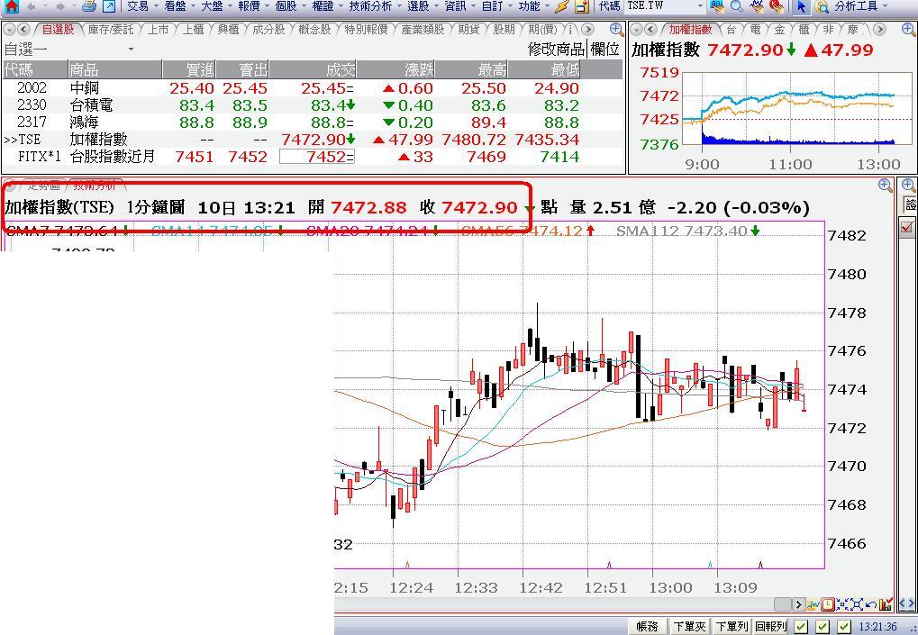Switch to the 期貨 tab
918x635 pixels.
(x=468, y=29)
